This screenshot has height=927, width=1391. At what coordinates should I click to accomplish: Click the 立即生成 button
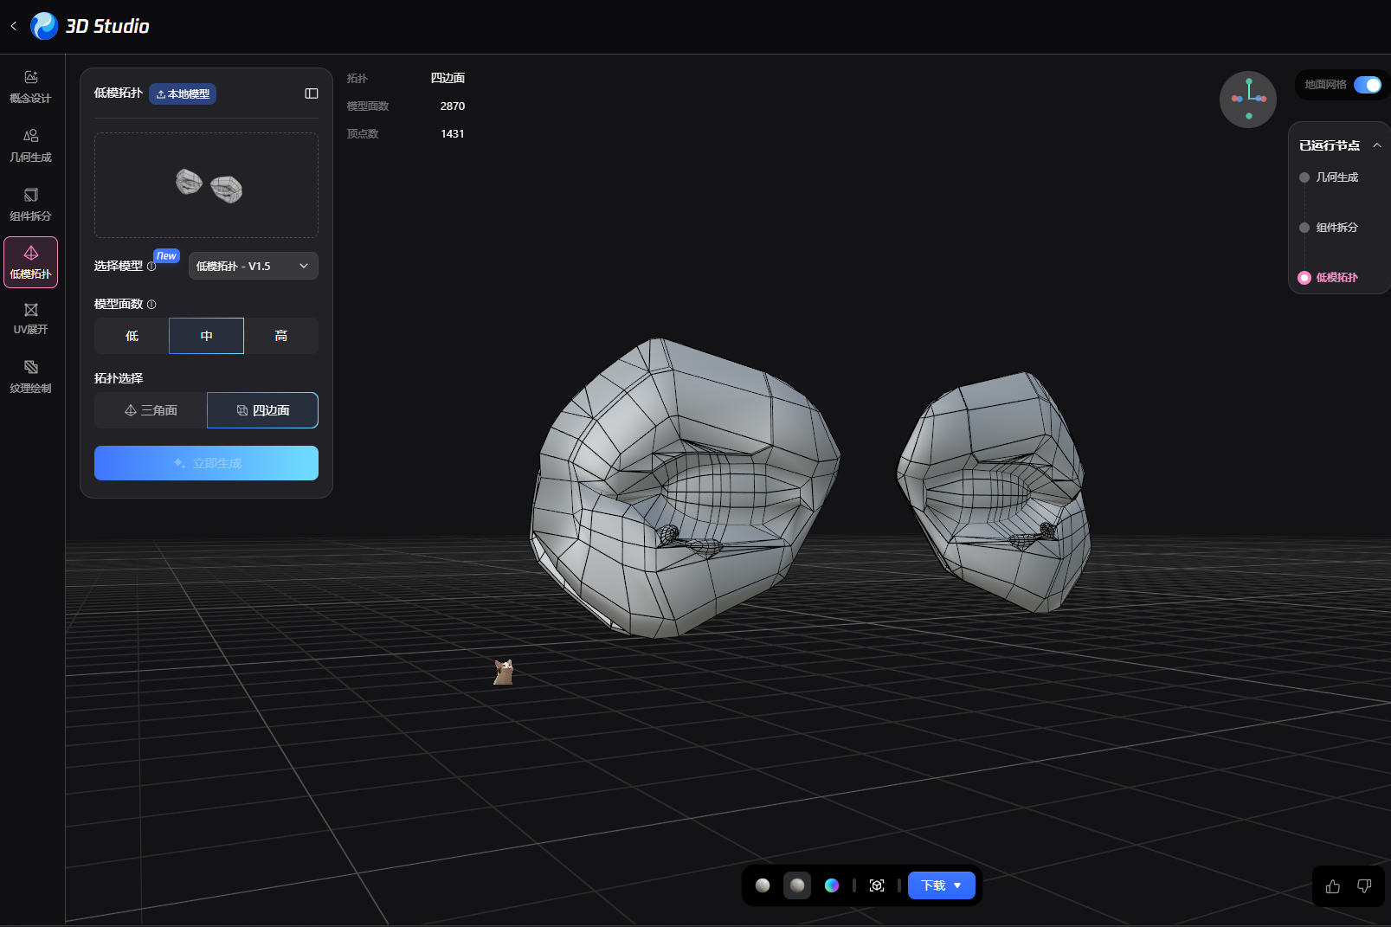click(x=206, y=463)
